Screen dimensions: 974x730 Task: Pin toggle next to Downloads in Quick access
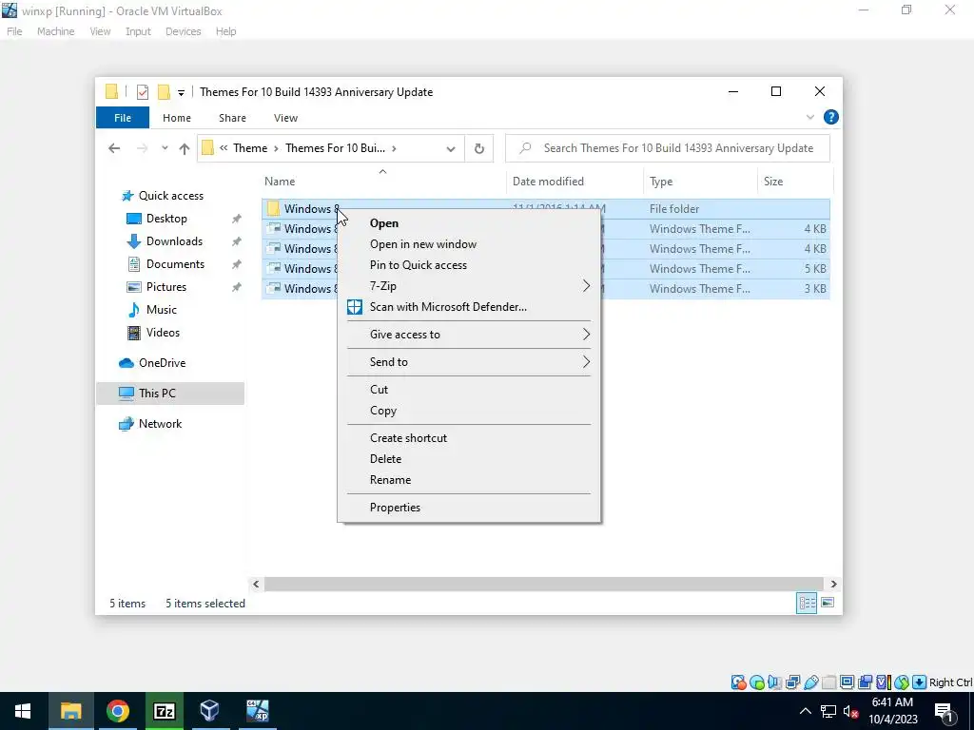pos(236,241)
